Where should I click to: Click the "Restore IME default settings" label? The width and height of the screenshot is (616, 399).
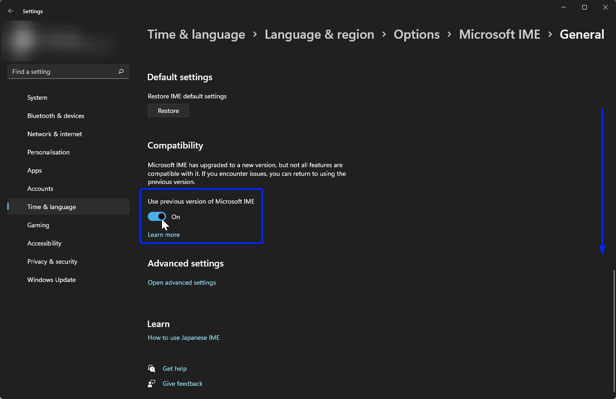pyautogui.click(x=187, y=96)
